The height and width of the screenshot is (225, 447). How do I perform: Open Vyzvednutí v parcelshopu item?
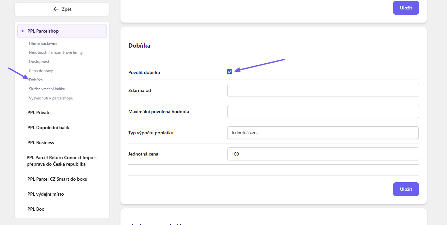51,98
